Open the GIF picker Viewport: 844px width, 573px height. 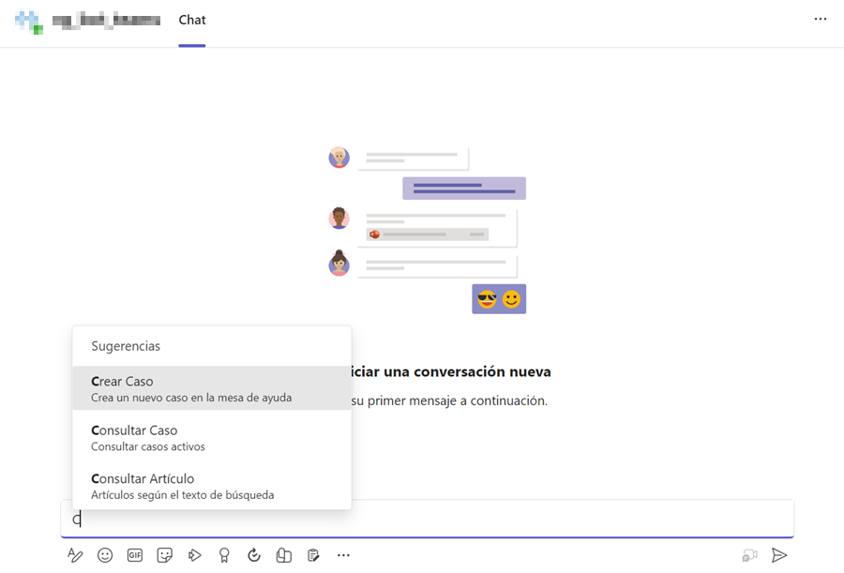tap(135, 555)
